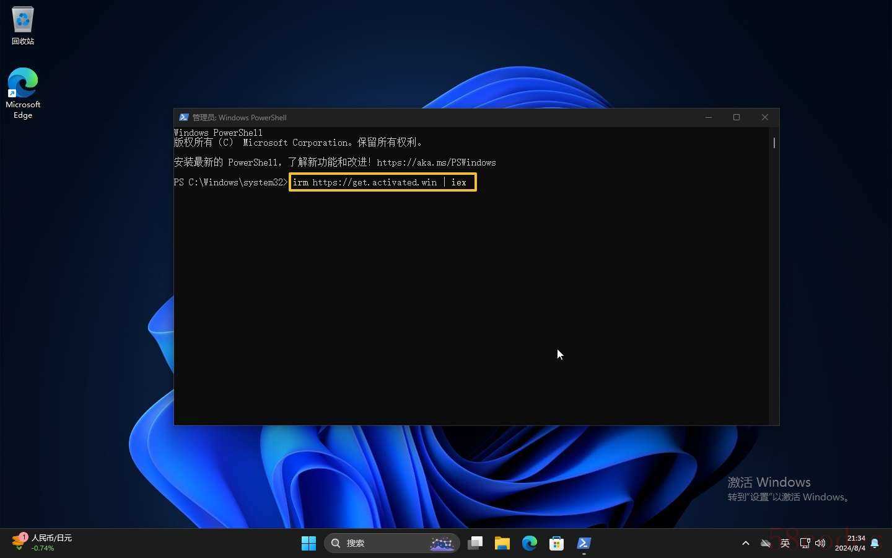The width and height of the screenshot is (892, 558).
Task: Launch Edge browser from taskbar
Action: click(x=530, y=543)
